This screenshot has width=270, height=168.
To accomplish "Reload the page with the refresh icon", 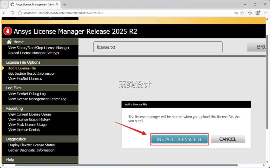I will 12,13.
